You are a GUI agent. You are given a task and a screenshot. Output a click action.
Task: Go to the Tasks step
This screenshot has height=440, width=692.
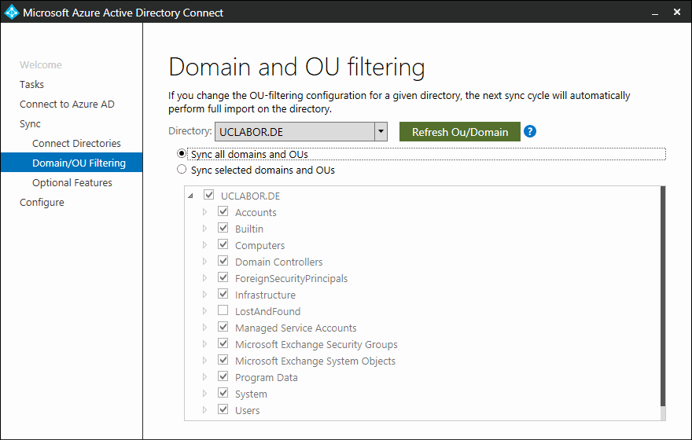pyautogui.click(x=31, y=84)
